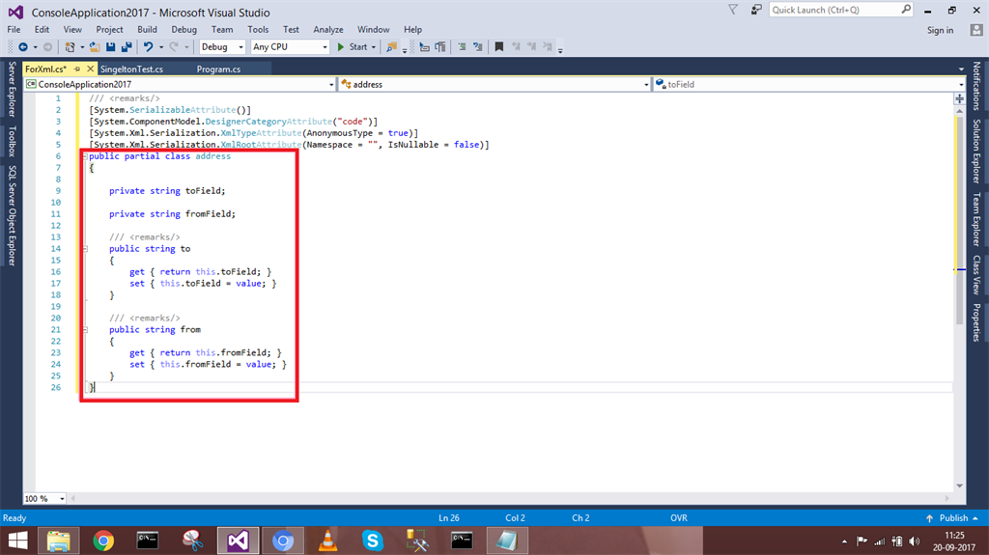Open the Properties side panel
Image resolution: width=989 pixels, height=555 pixels.
click(976, 322)
